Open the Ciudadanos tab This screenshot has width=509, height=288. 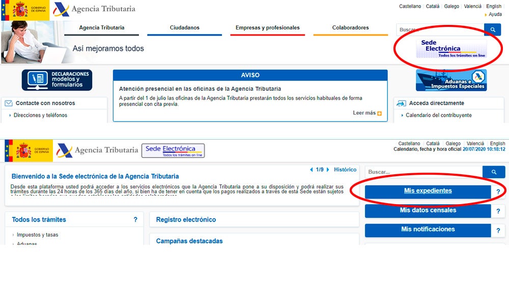(184, 28)
